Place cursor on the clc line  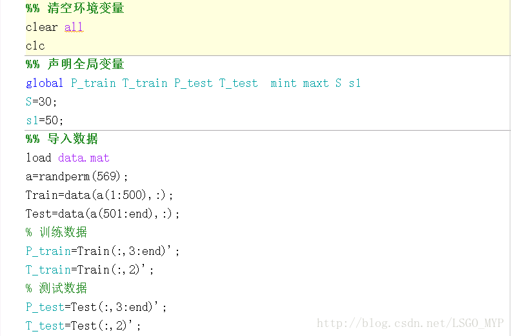click(x=35, y=46)
